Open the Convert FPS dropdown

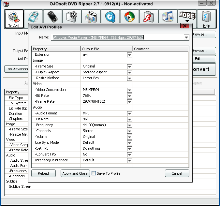click(129, 154)
